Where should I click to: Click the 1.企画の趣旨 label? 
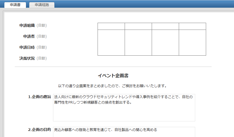pyautogui.click(x=40, y=97)
